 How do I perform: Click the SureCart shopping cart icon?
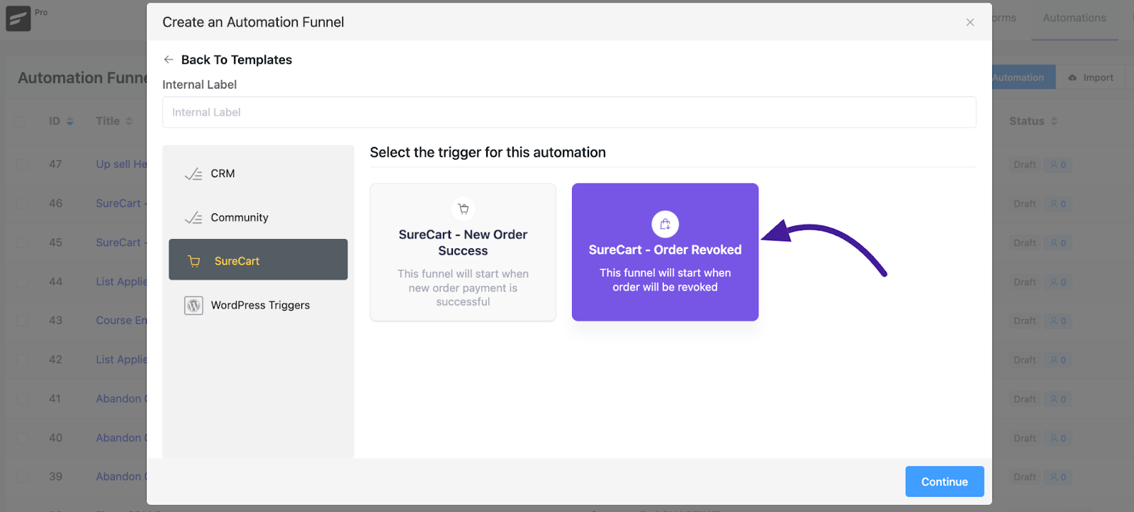pos(193,261)
